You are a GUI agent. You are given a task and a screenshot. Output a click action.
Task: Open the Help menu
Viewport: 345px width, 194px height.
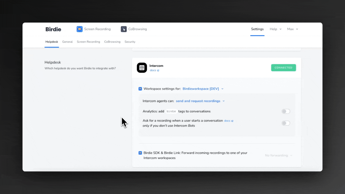(x=275, y=29)
